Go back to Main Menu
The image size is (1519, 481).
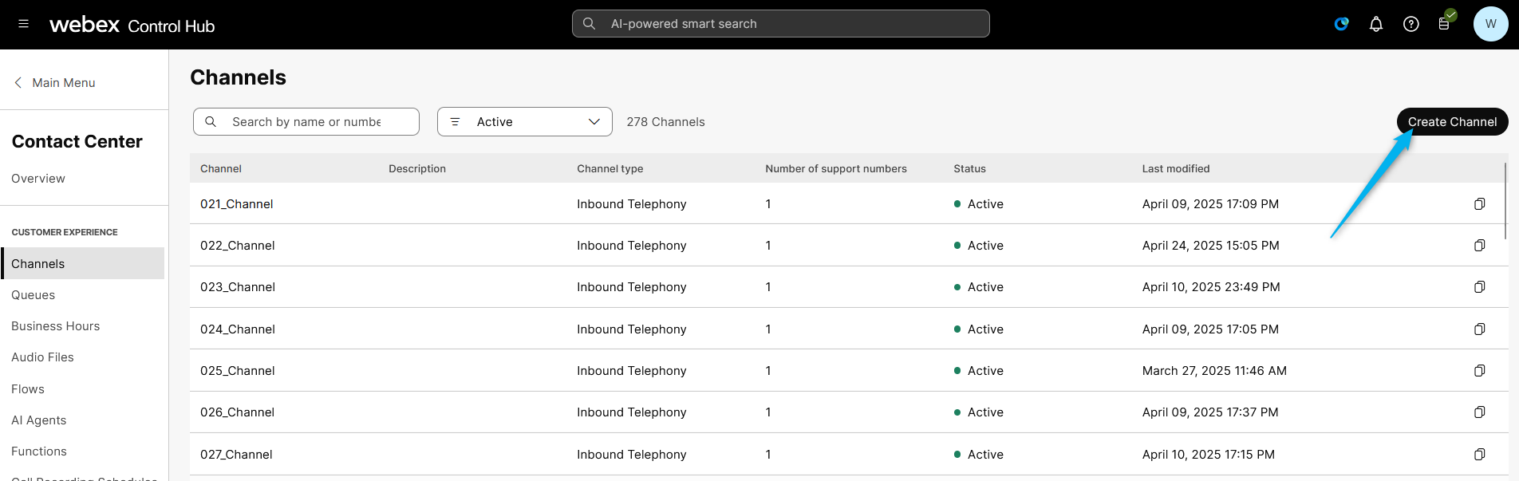point(54,83)
